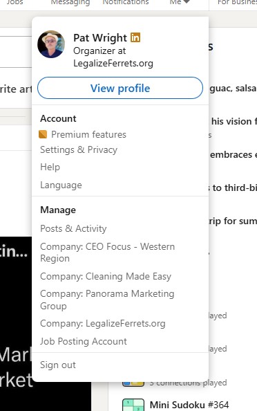Open the Pat Wright name link

pos(100,38)
